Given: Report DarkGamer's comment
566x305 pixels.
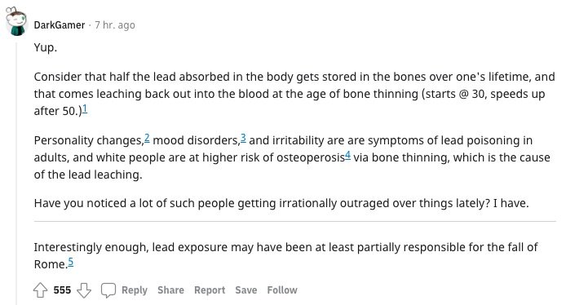Looking at the screenshot, I should (210, 290).
